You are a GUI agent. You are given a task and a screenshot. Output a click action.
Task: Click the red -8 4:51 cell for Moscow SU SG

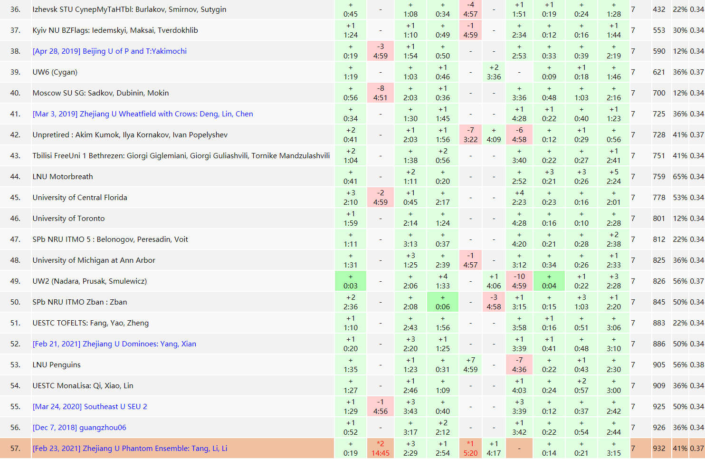380,93
